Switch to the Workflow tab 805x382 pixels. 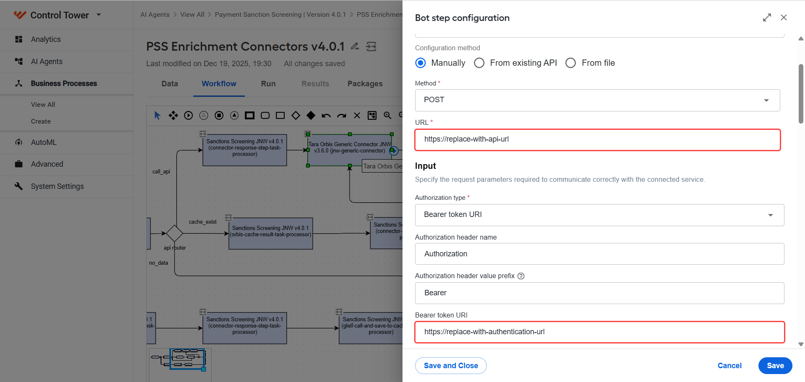219,84
